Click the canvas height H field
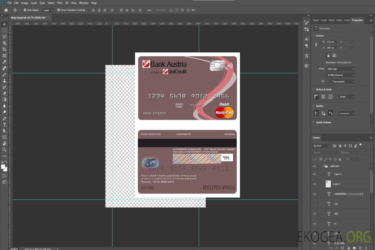The image size is (375, 250). (x=331, y=48)
